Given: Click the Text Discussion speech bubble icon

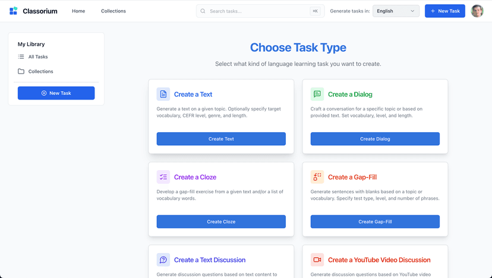Looking at the screenshot, I should coord(163,260).
